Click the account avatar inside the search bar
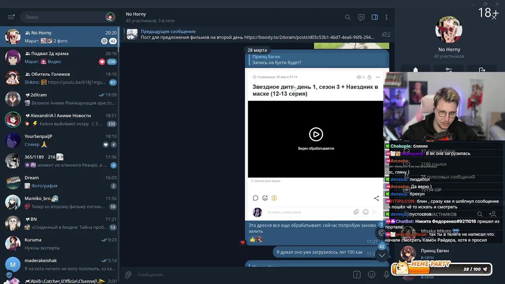Image resolution: width=505 pixels, height=284 pixels. coord(110,17)
